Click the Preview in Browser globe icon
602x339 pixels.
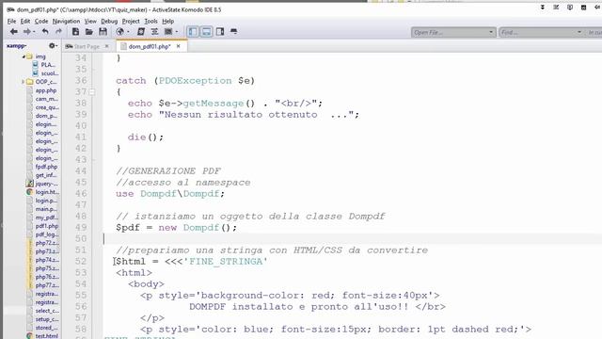pos(120,32)
